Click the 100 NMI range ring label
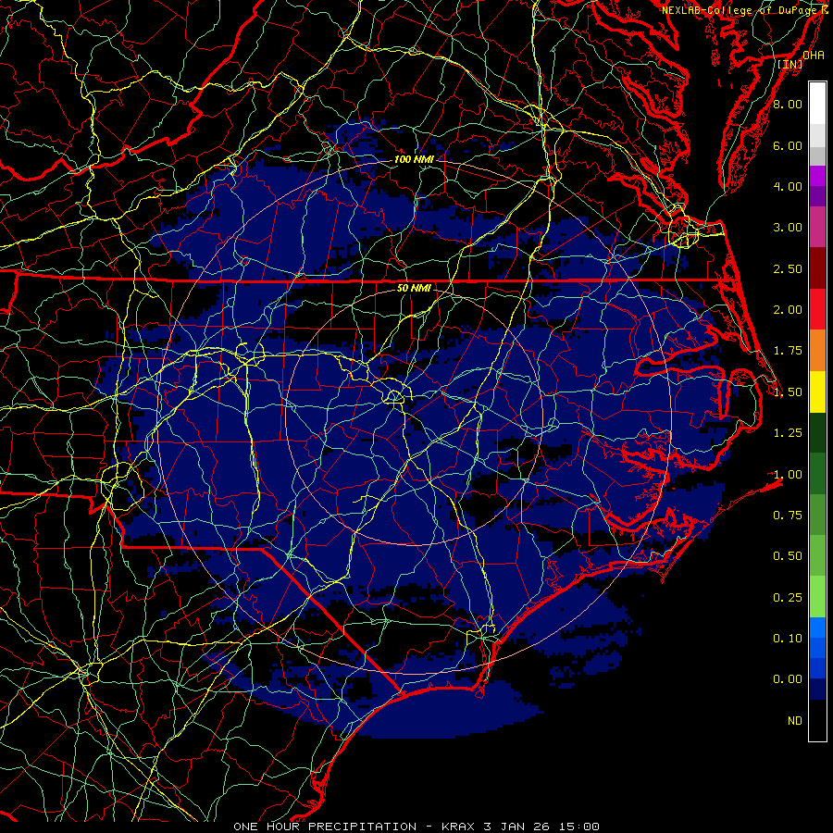This screenshot has height=833, width=833. click(413, 159)
